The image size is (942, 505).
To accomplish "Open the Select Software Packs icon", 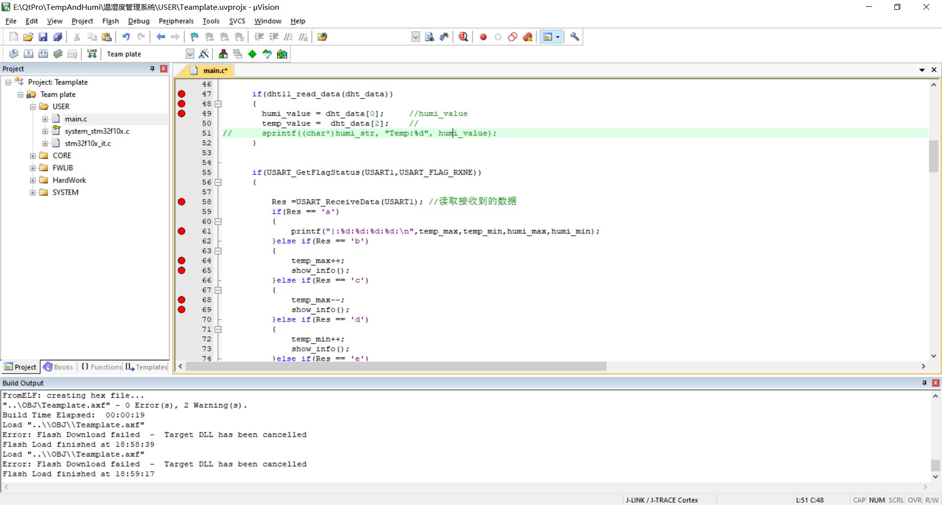I will (x=267, y=54).
